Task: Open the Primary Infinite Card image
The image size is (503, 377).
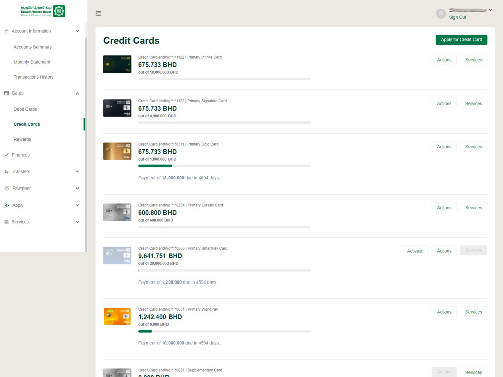Action: coord(117,64)
